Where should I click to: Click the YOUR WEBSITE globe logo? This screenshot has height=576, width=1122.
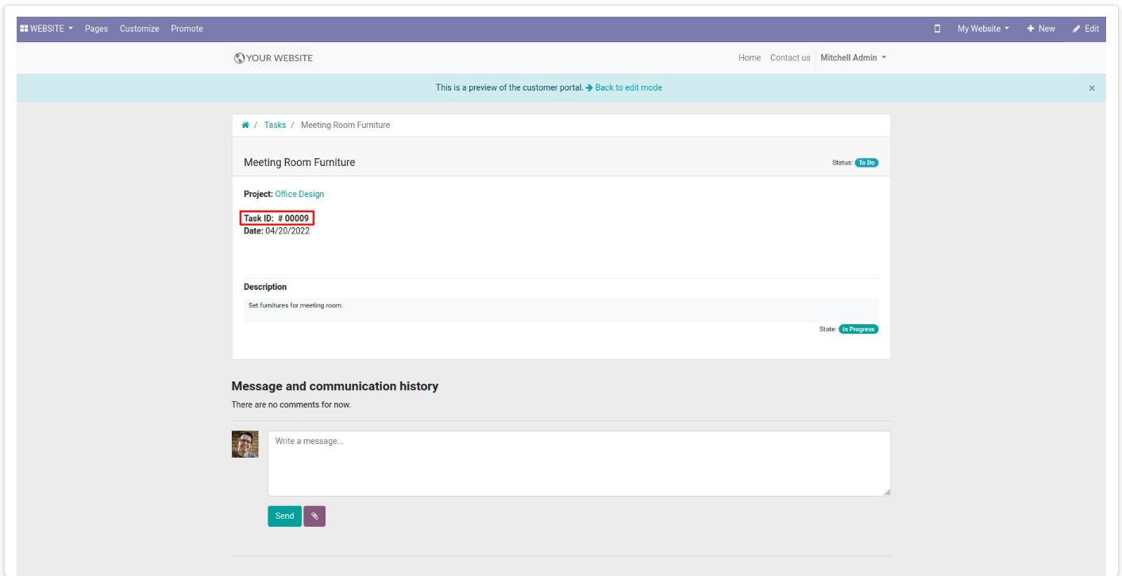pos(274,58)
